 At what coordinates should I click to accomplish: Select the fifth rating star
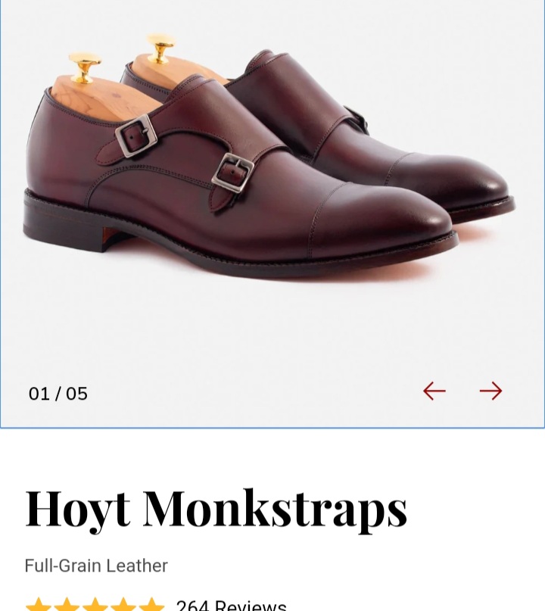coord(151,604)
